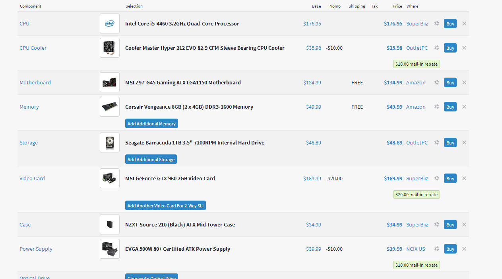Open the Intel processor thumbnail image
Image resolution: width=502 pixels, height=279 pixels.
point(110,23)
